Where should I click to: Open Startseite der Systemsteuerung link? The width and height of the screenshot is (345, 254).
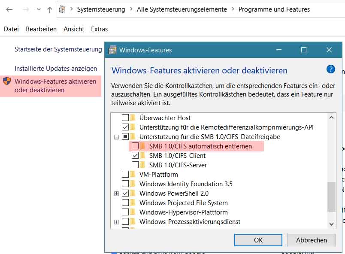[58, 49]
